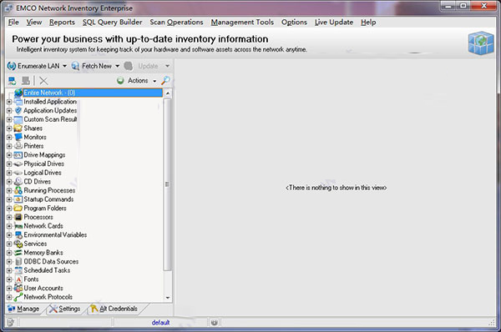Image resolution: width=501 pixels, height=332 pixels.
Task: Expand the Logical Drives node
Action: [x=9, y=173]
